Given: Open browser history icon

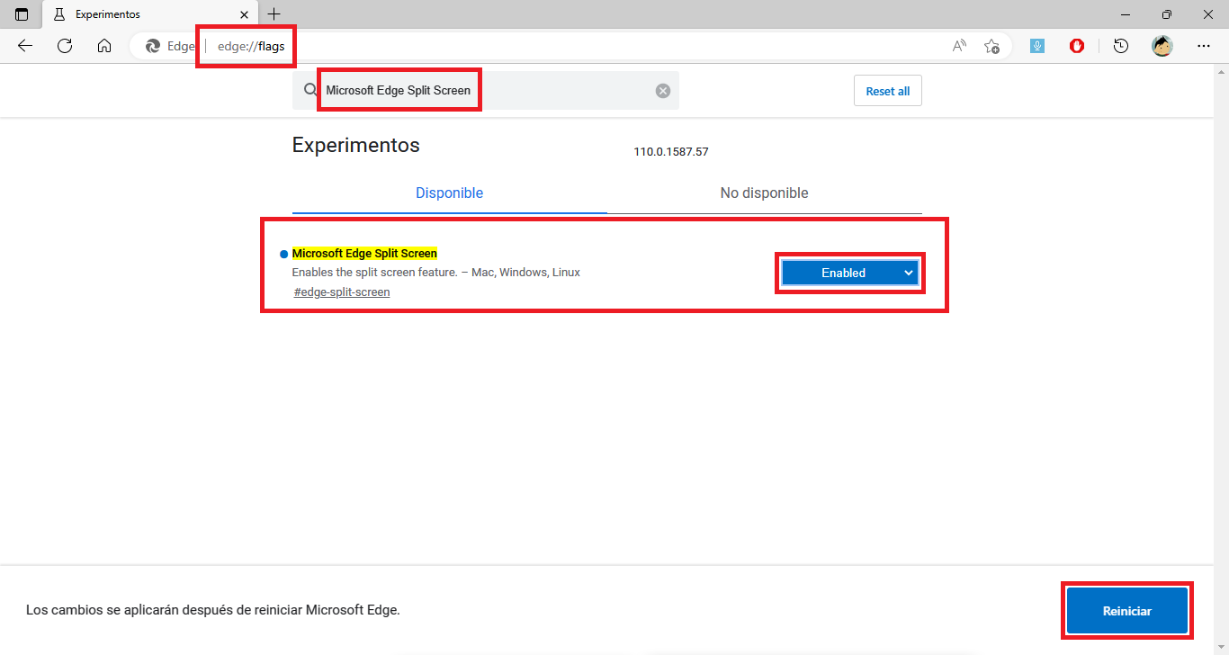Looking at the screenshot, I should pyautogui.click(x=1121, y=46).
